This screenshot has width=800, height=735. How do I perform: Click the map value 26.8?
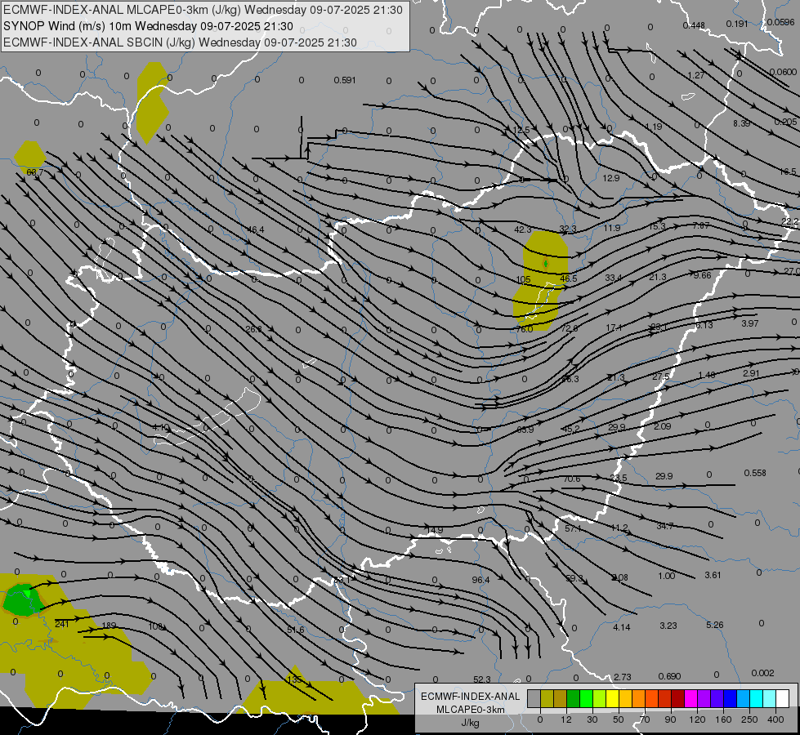tap(253, 329)
